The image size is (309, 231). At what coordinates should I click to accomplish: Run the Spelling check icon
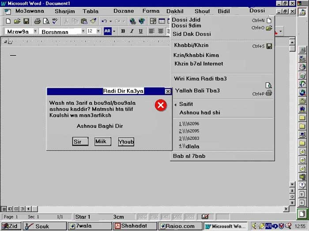(55, 21)
